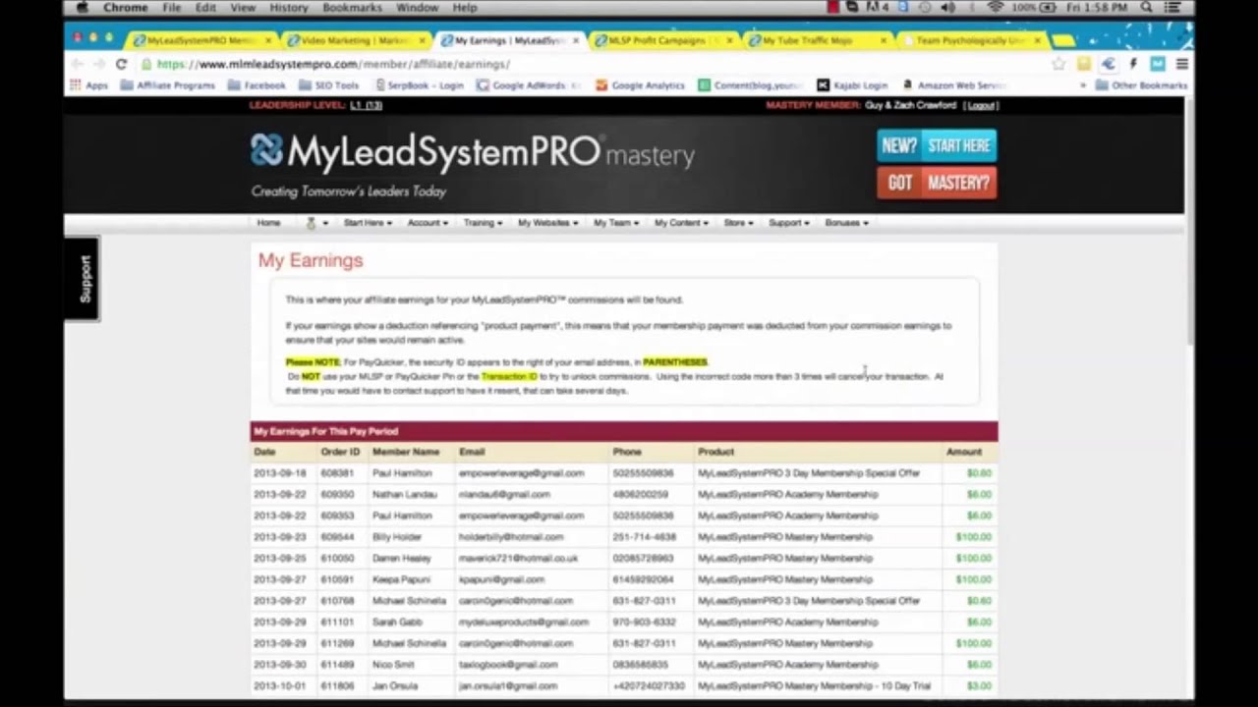Open the Window menu in menu bar
This screenshot has height=707, width=1258.
(x=417, y=8)
